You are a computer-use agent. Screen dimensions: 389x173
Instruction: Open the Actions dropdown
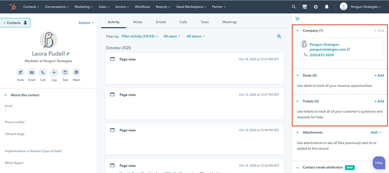pyautogui.click(x=86, y=23)
